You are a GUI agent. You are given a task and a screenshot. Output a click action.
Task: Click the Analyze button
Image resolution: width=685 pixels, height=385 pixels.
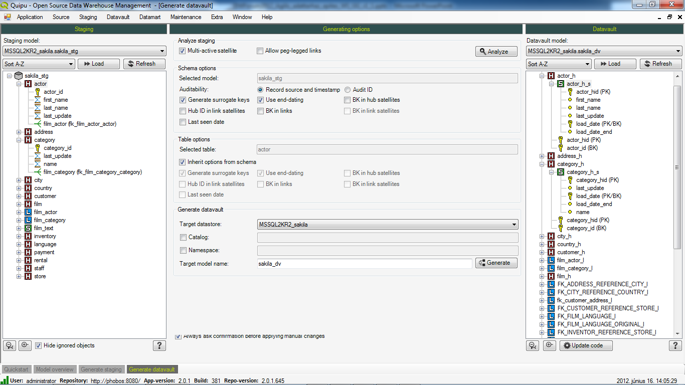[x=496, y=51]
